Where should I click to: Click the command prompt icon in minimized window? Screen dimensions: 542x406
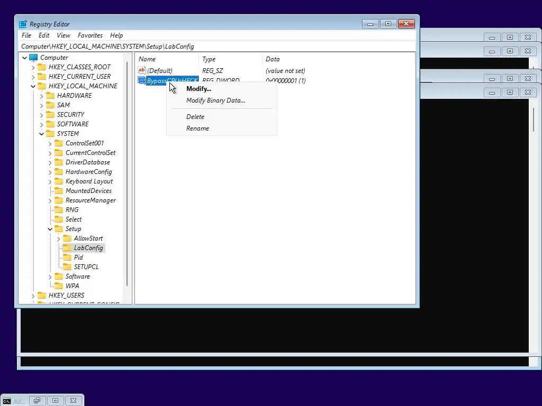tap(6, 401)
